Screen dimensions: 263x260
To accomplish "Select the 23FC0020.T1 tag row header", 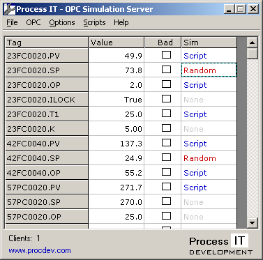I will tap(47, 114).
